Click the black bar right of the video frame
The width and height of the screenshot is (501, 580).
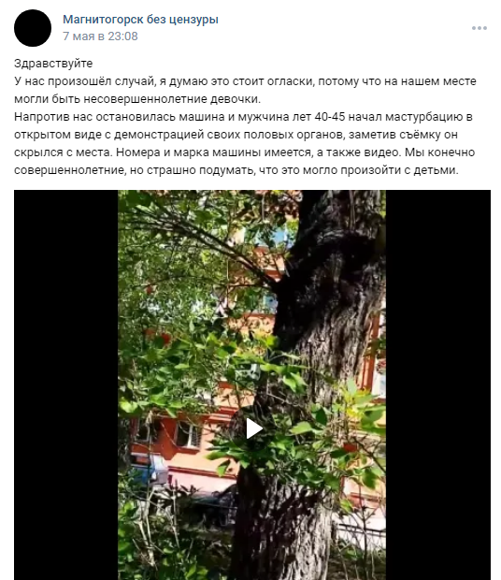(438, 384)
